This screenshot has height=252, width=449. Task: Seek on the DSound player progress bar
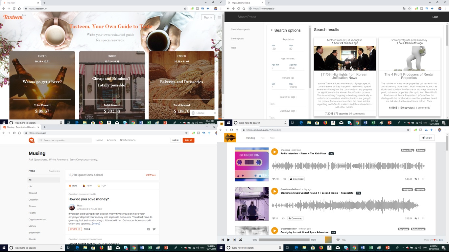tap(284, 240)
